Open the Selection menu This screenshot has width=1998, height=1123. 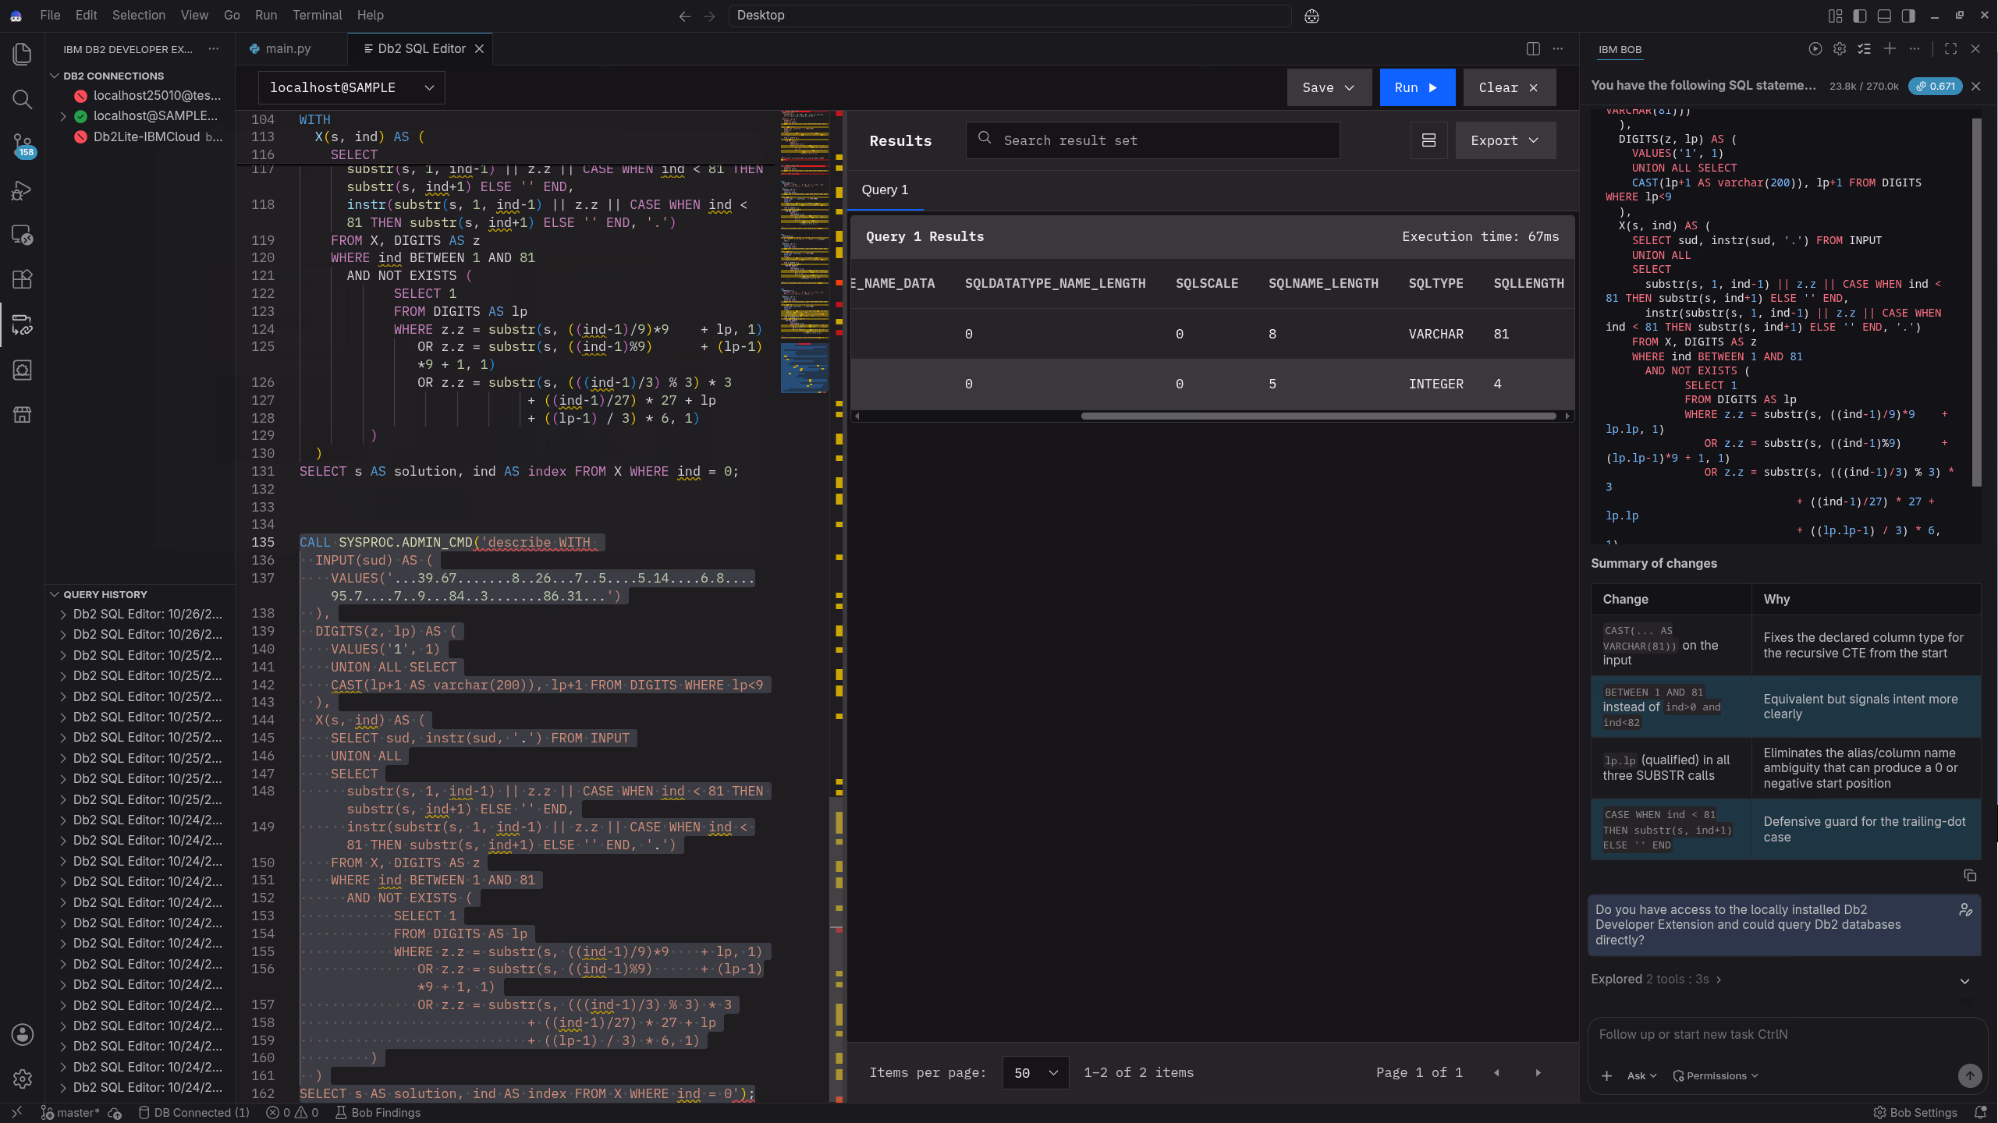[x=138, y=15]
